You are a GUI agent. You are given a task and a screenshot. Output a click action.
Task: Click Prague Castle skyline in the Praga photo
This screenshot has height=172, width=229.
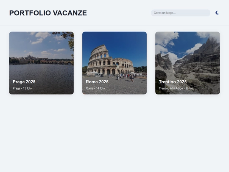(x=30, y=56)
